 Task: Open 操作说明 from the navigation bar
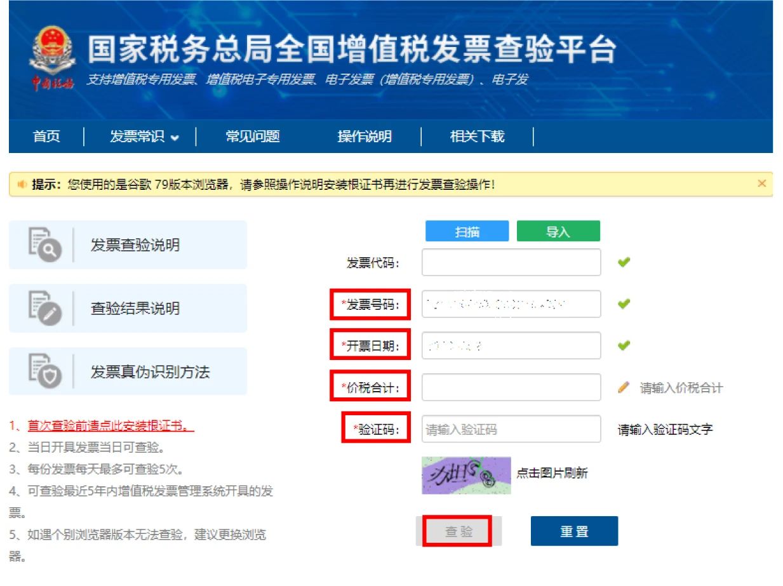click(x=365, y=137)
